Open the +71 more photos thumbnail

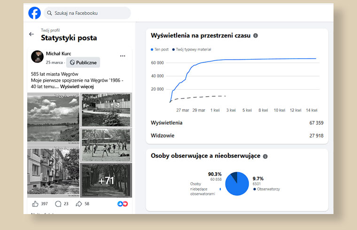click(106, 180)
